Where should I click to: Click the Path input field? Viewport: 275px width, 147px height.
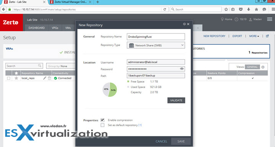coord(156,76)
